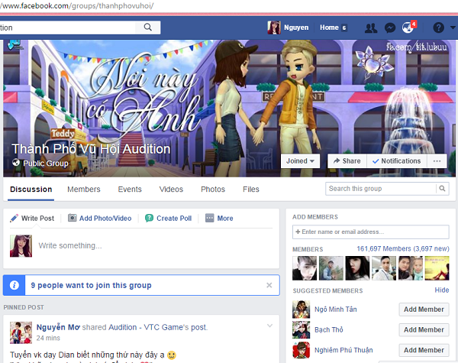The image size is (458, 363).
Task: Click the search magnifier in the top bar
Action: (148, 28)
